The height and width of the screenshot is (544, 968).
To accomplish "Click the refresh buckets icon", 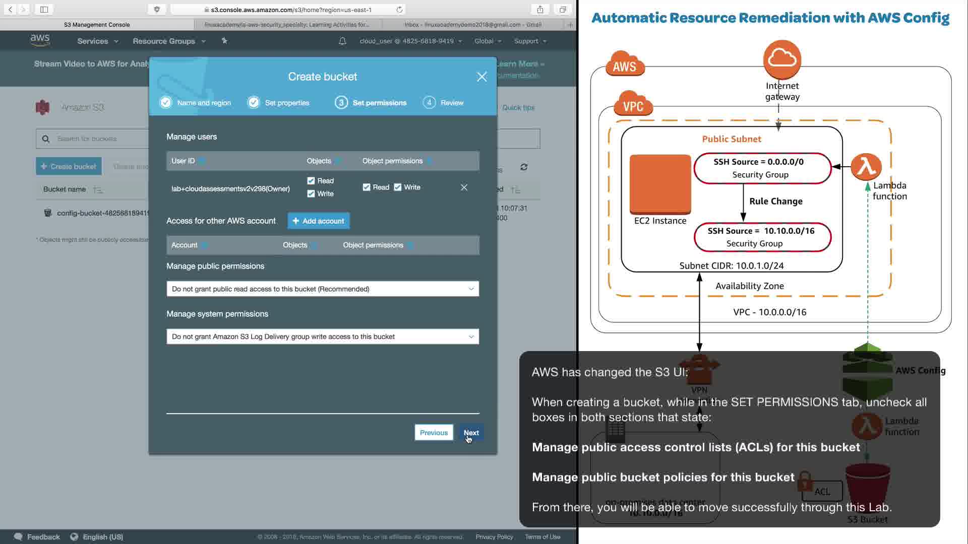I will [x=524, y=167].
